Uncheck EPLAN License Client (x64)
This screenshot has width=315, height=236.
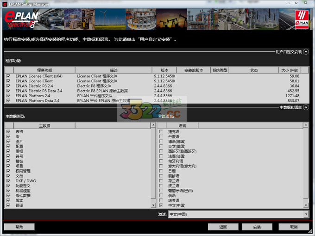pyautogui.click(x=8, y=76)
